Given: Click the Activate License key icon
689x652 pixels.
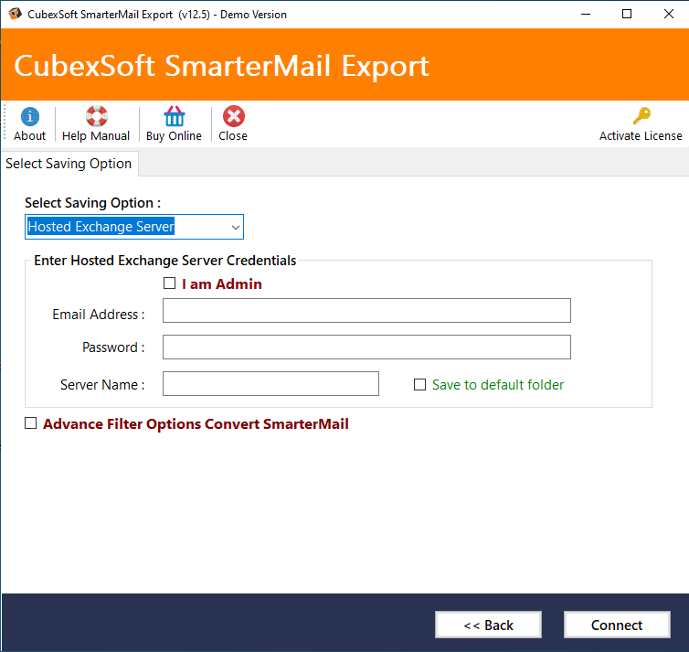Looking at the screenshot, I should tap(641, 115).
